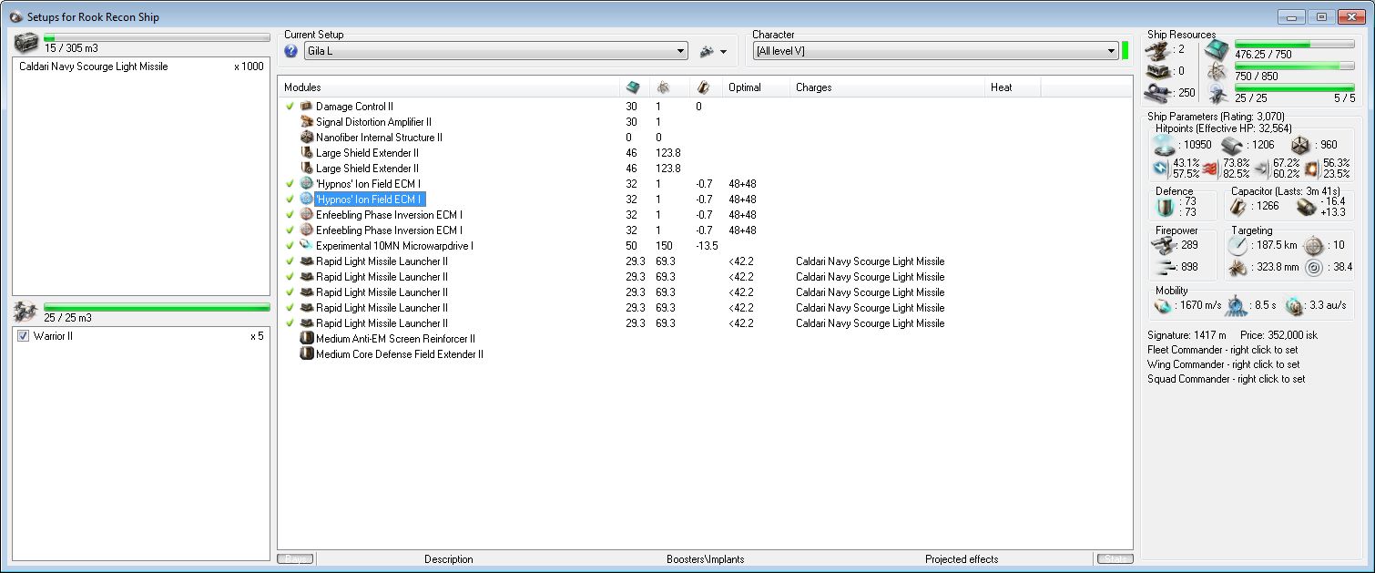This screenshot has height=573, width=1375.
Task: Click the Modules column header
Action: (448, 87)
